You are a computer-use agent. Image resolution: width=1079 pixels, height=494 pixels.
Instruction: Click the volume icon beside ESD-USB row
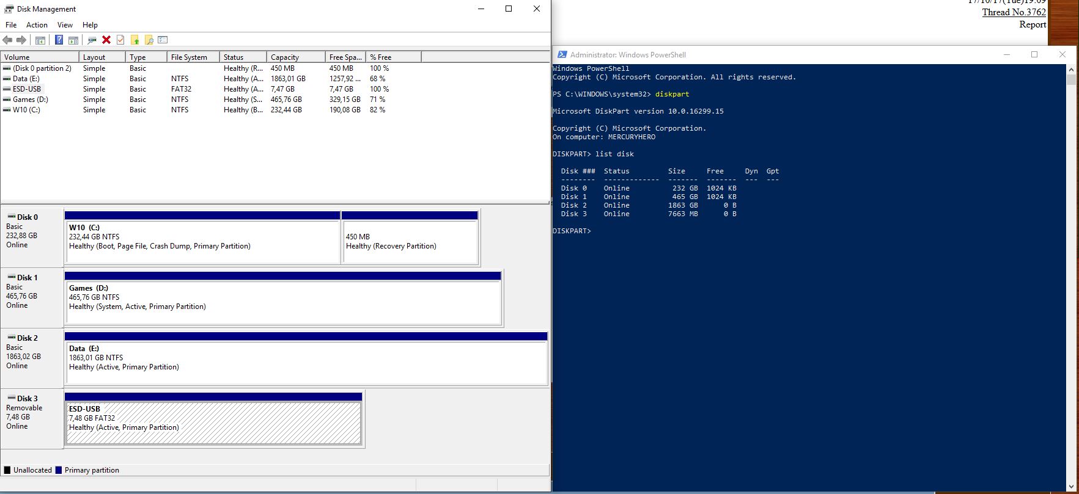pyautogui.click(x=7, y=89)
